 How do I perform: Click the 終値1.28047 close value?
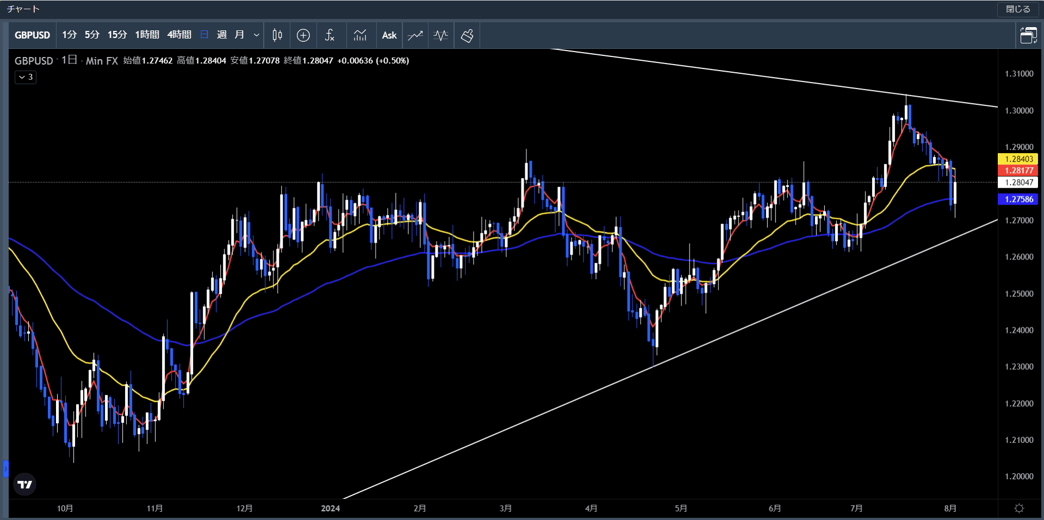308,61
